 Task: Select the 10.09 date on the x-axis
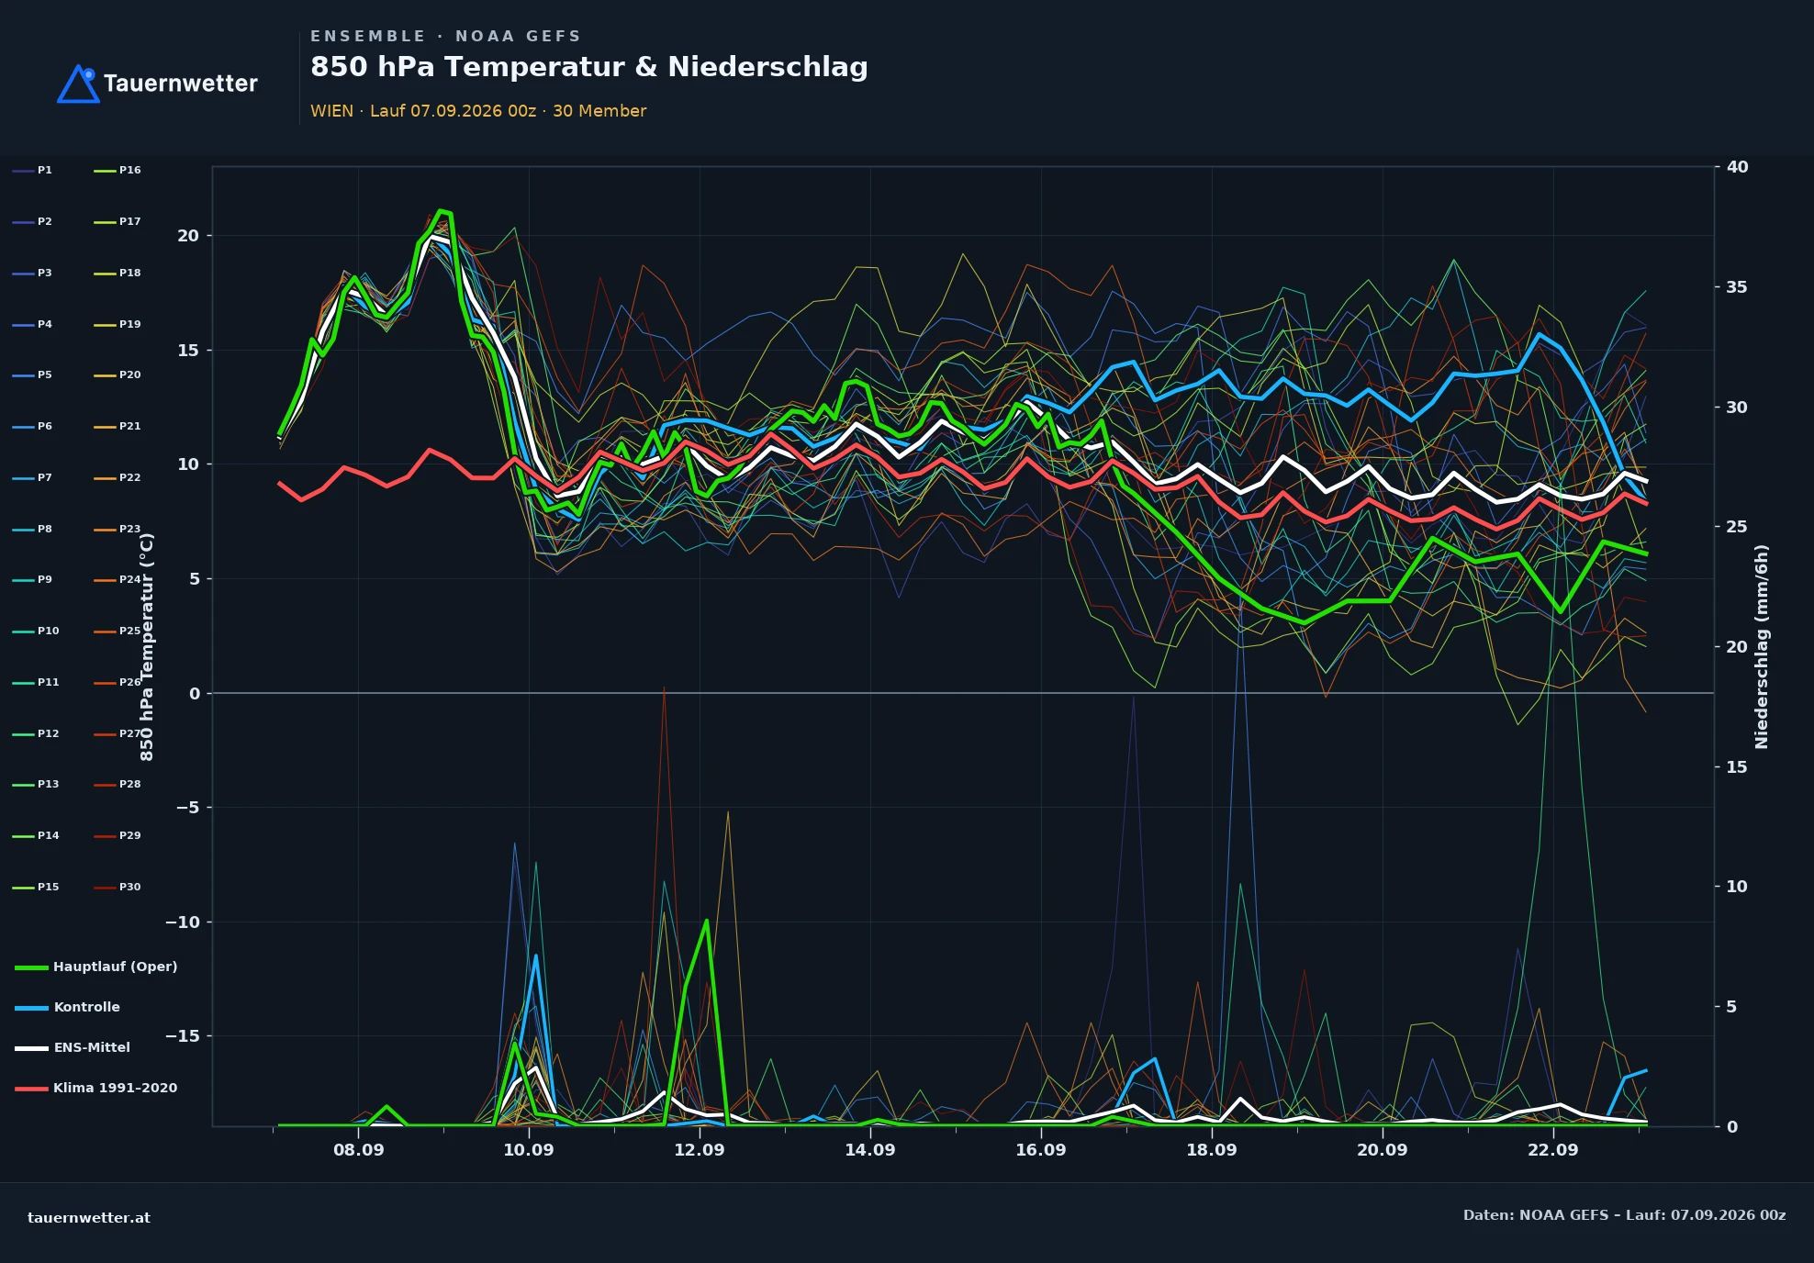[529, 1151]
